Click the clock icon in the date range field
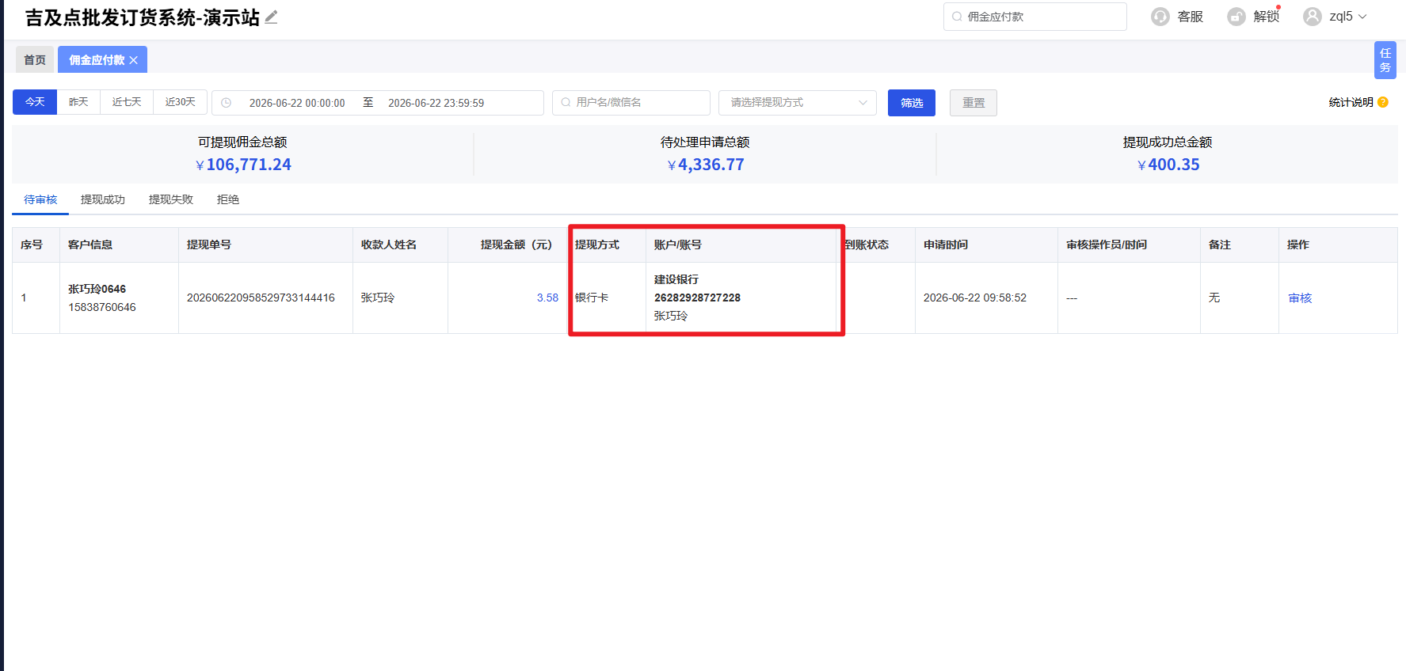 [x=226, y=103]
